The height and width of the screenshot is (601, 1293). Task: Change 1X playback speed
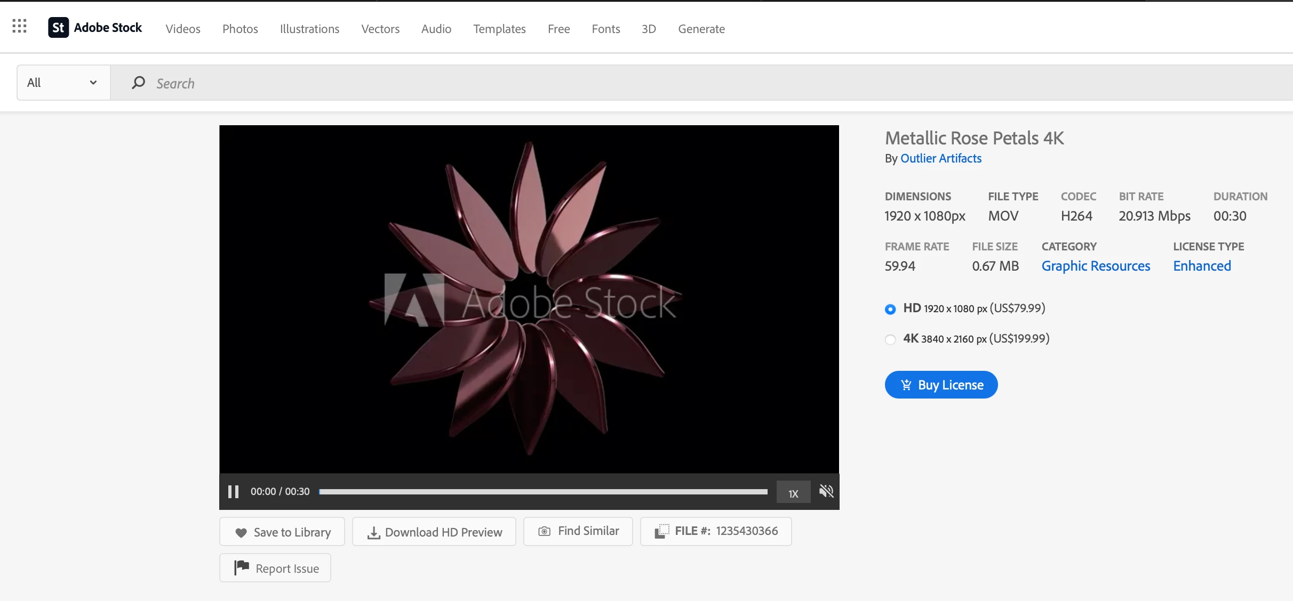click(793, 493)
